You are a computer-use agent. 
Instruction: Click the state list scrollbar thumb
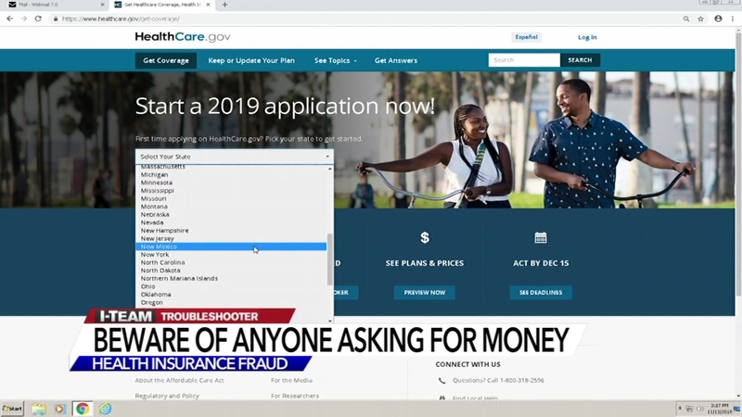(330, 259)
